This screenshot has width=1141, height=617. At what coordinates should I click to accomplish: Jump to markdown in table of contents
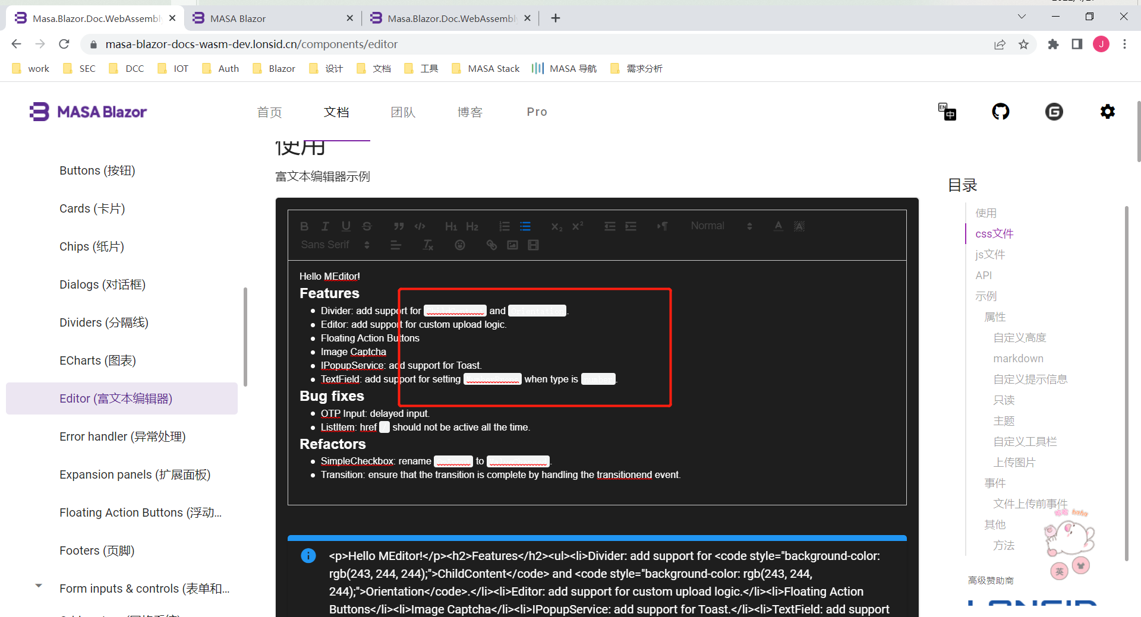pyautogui.click(x=1018, y=359)
